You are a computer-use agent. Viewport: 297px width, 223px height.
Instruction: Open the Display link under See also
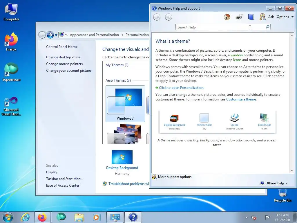[52, 172]
